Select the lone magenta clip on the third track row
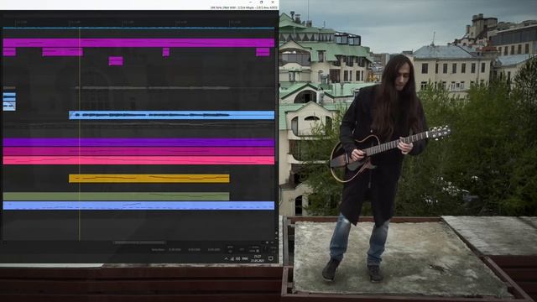Image resolution: width=537 pixels, height=302 pixels. pyautogui.click(x=116, y=61)
